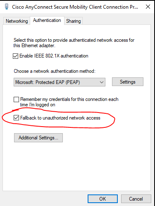Open Additional Settings...
The width and height of the screenshot is (155, 206).
click(x=38, y=138)
